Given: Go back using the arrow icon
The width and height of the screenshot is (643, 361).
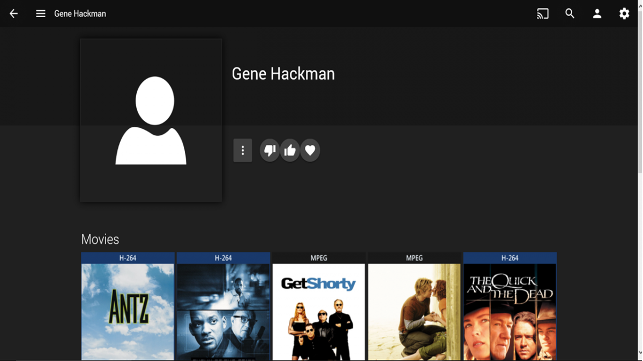Looking at the screenshot, I should 14,14.
